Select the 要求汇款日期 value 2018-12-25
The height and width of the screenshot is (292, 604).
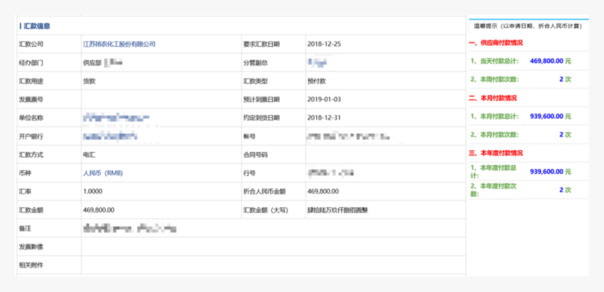(x=324, y=44)
